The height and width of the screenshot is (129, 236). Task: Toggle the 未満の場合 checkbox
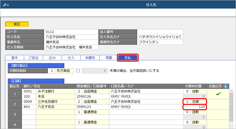click(x=78, y=71)
